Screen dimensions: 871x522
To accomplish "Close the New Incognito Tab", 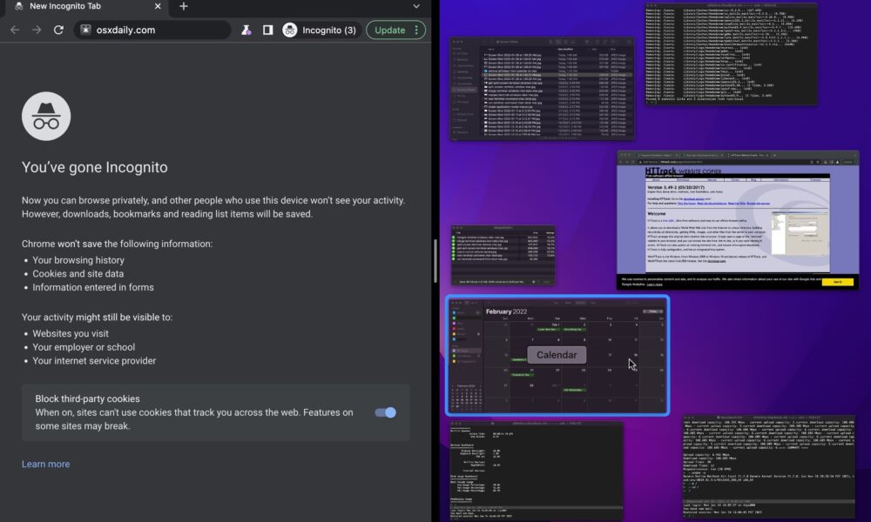I will tap(158, 6).
